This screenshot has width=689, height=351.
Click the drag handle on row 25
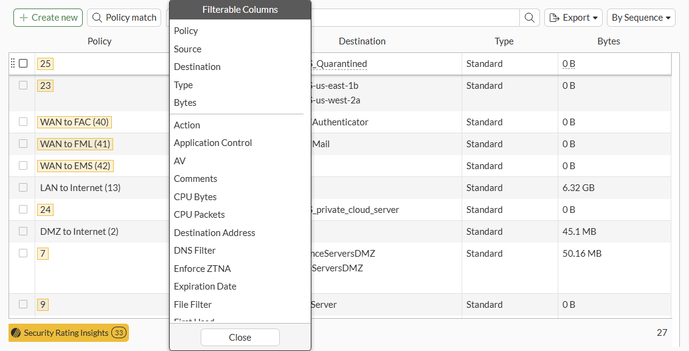tap(13, 63)
